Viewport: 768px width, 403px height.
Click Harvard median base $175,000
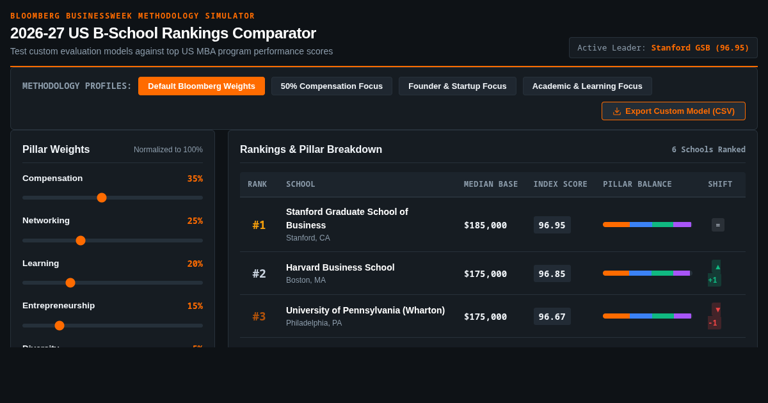coord(485,274)
